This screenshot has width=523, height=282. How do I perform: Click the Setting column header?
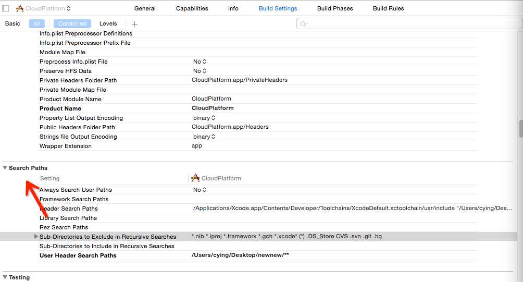[49, 179]
